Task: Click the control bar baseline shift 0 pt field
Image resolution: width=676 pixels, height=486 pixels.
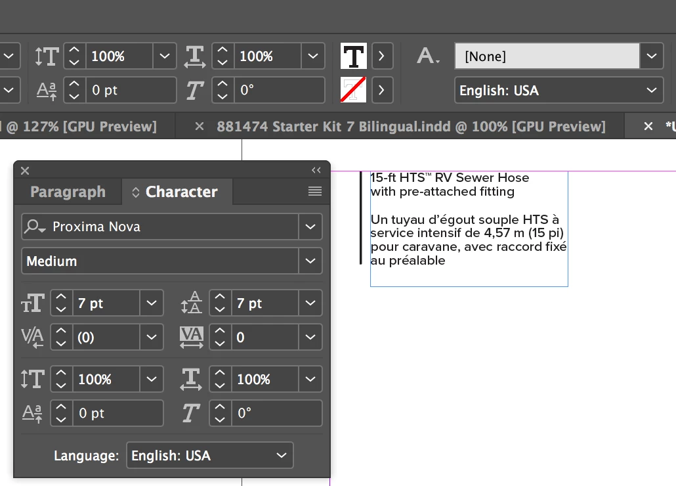Action: 131,90
